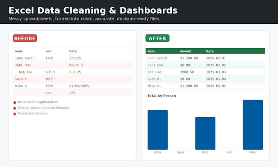Viewport: 278px width, 167px height.
Task: Click the Jane axis label under the chart
Action: click(181, 152)
